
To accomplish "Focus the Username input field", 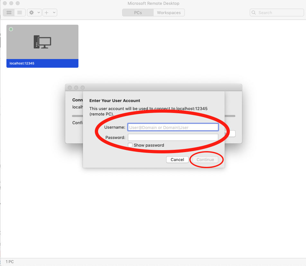I will (173, 127).
